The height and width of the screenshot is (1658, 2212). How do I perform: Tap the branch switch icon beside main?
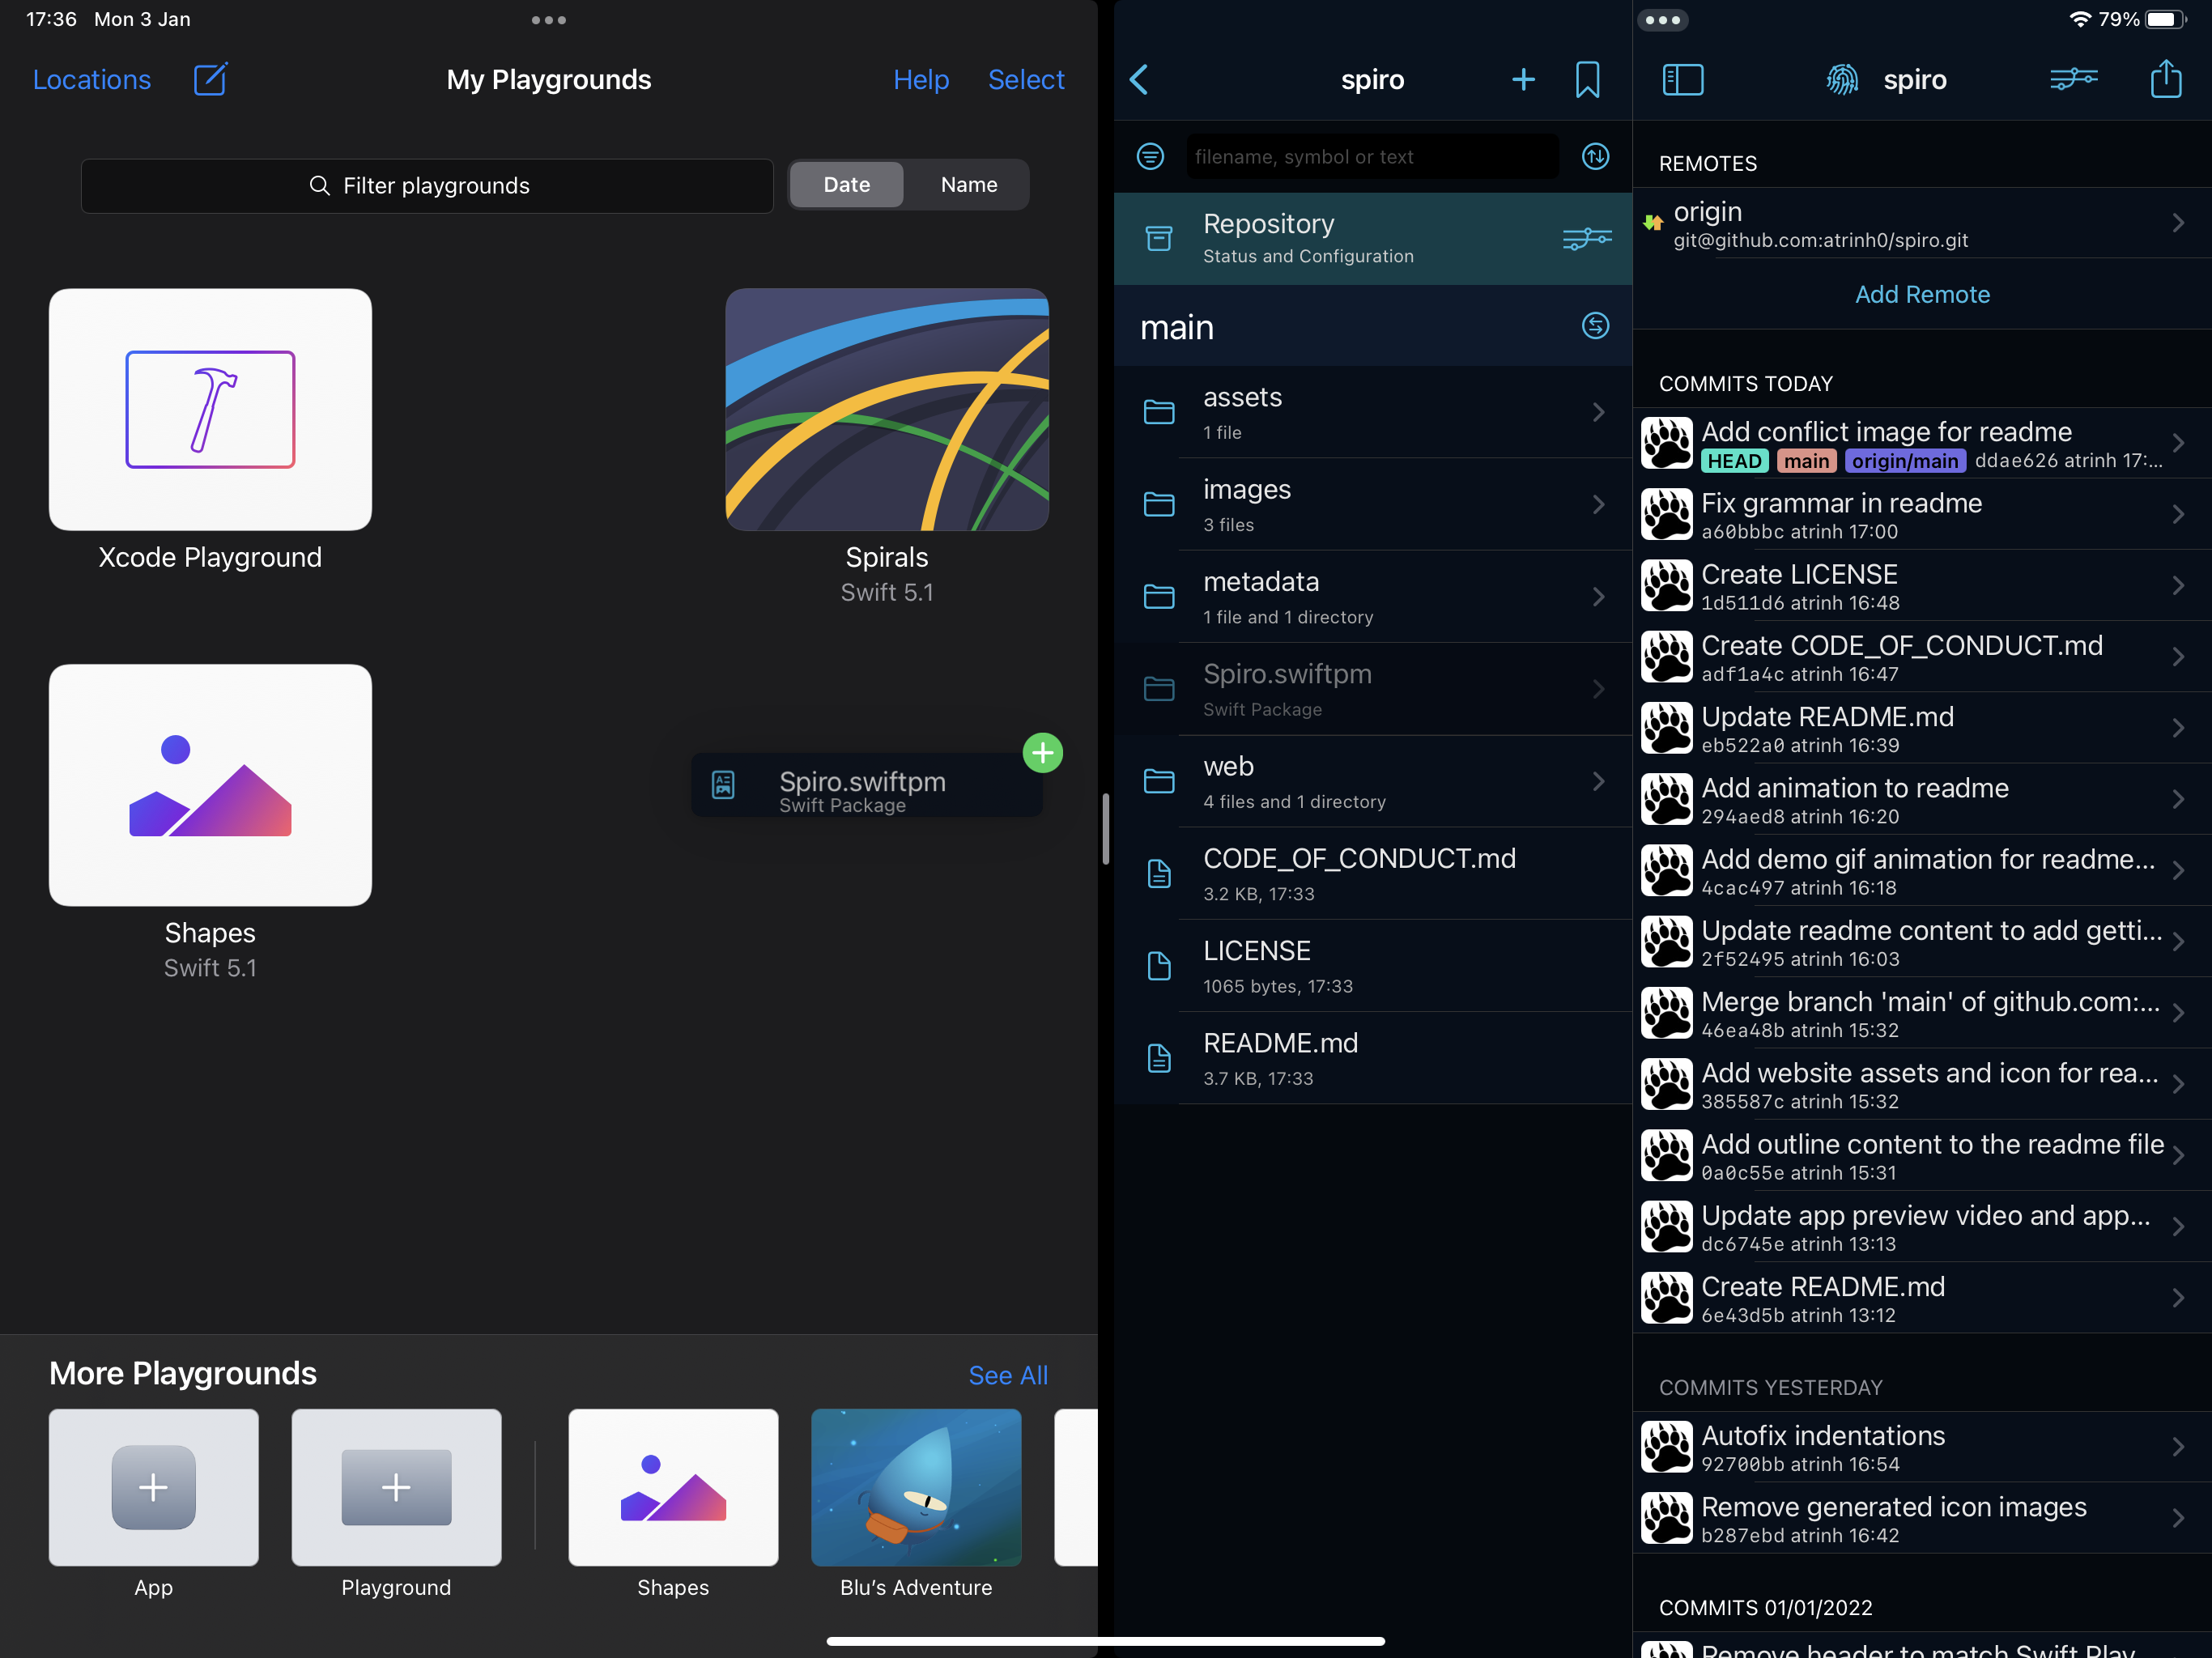[x=1595, y=326]
